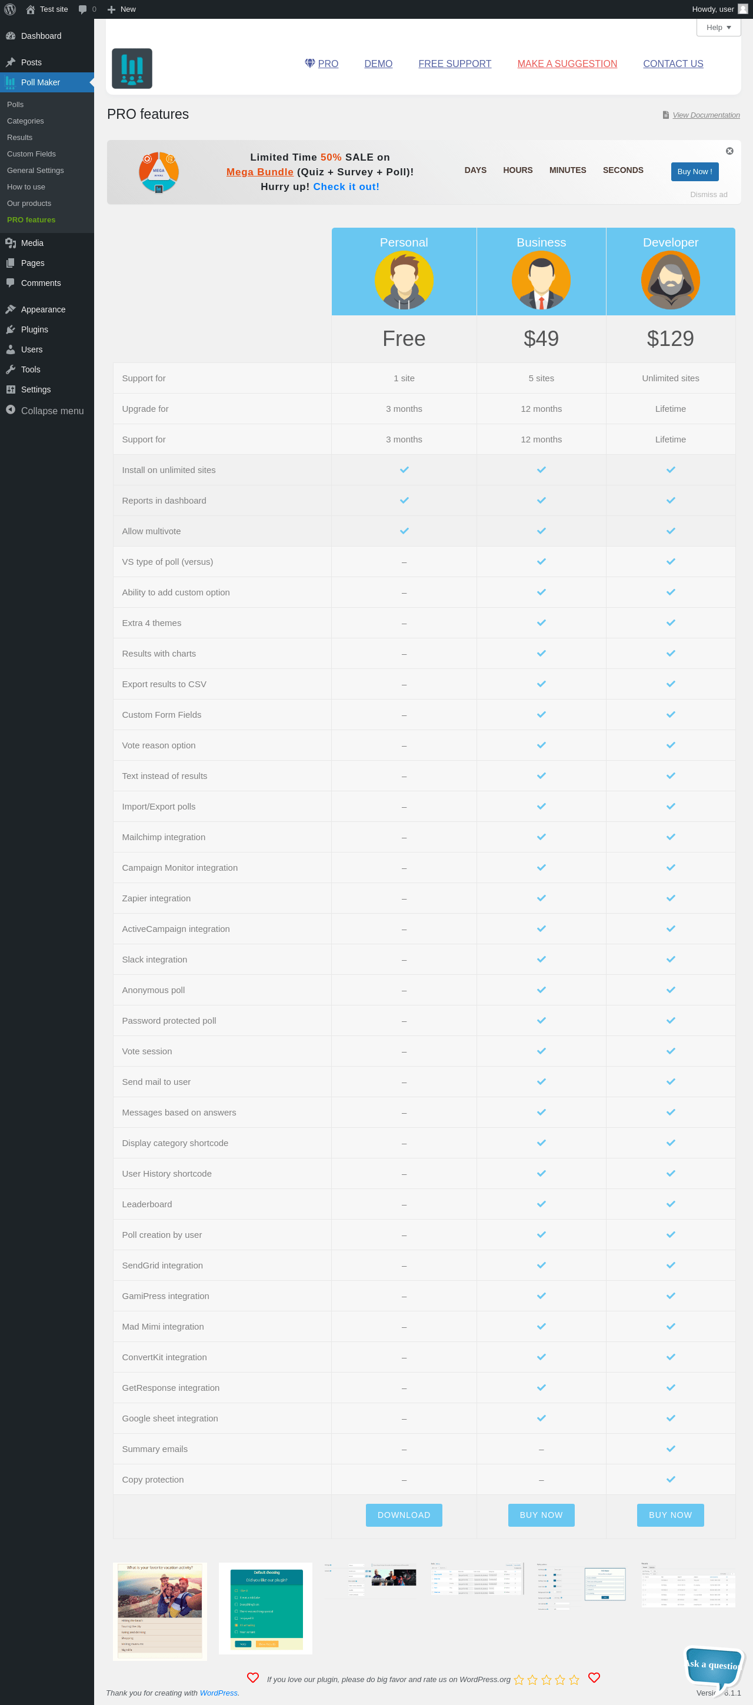Open the New content menu
The height and width of the screenshot is (1705, 753).
122,9
